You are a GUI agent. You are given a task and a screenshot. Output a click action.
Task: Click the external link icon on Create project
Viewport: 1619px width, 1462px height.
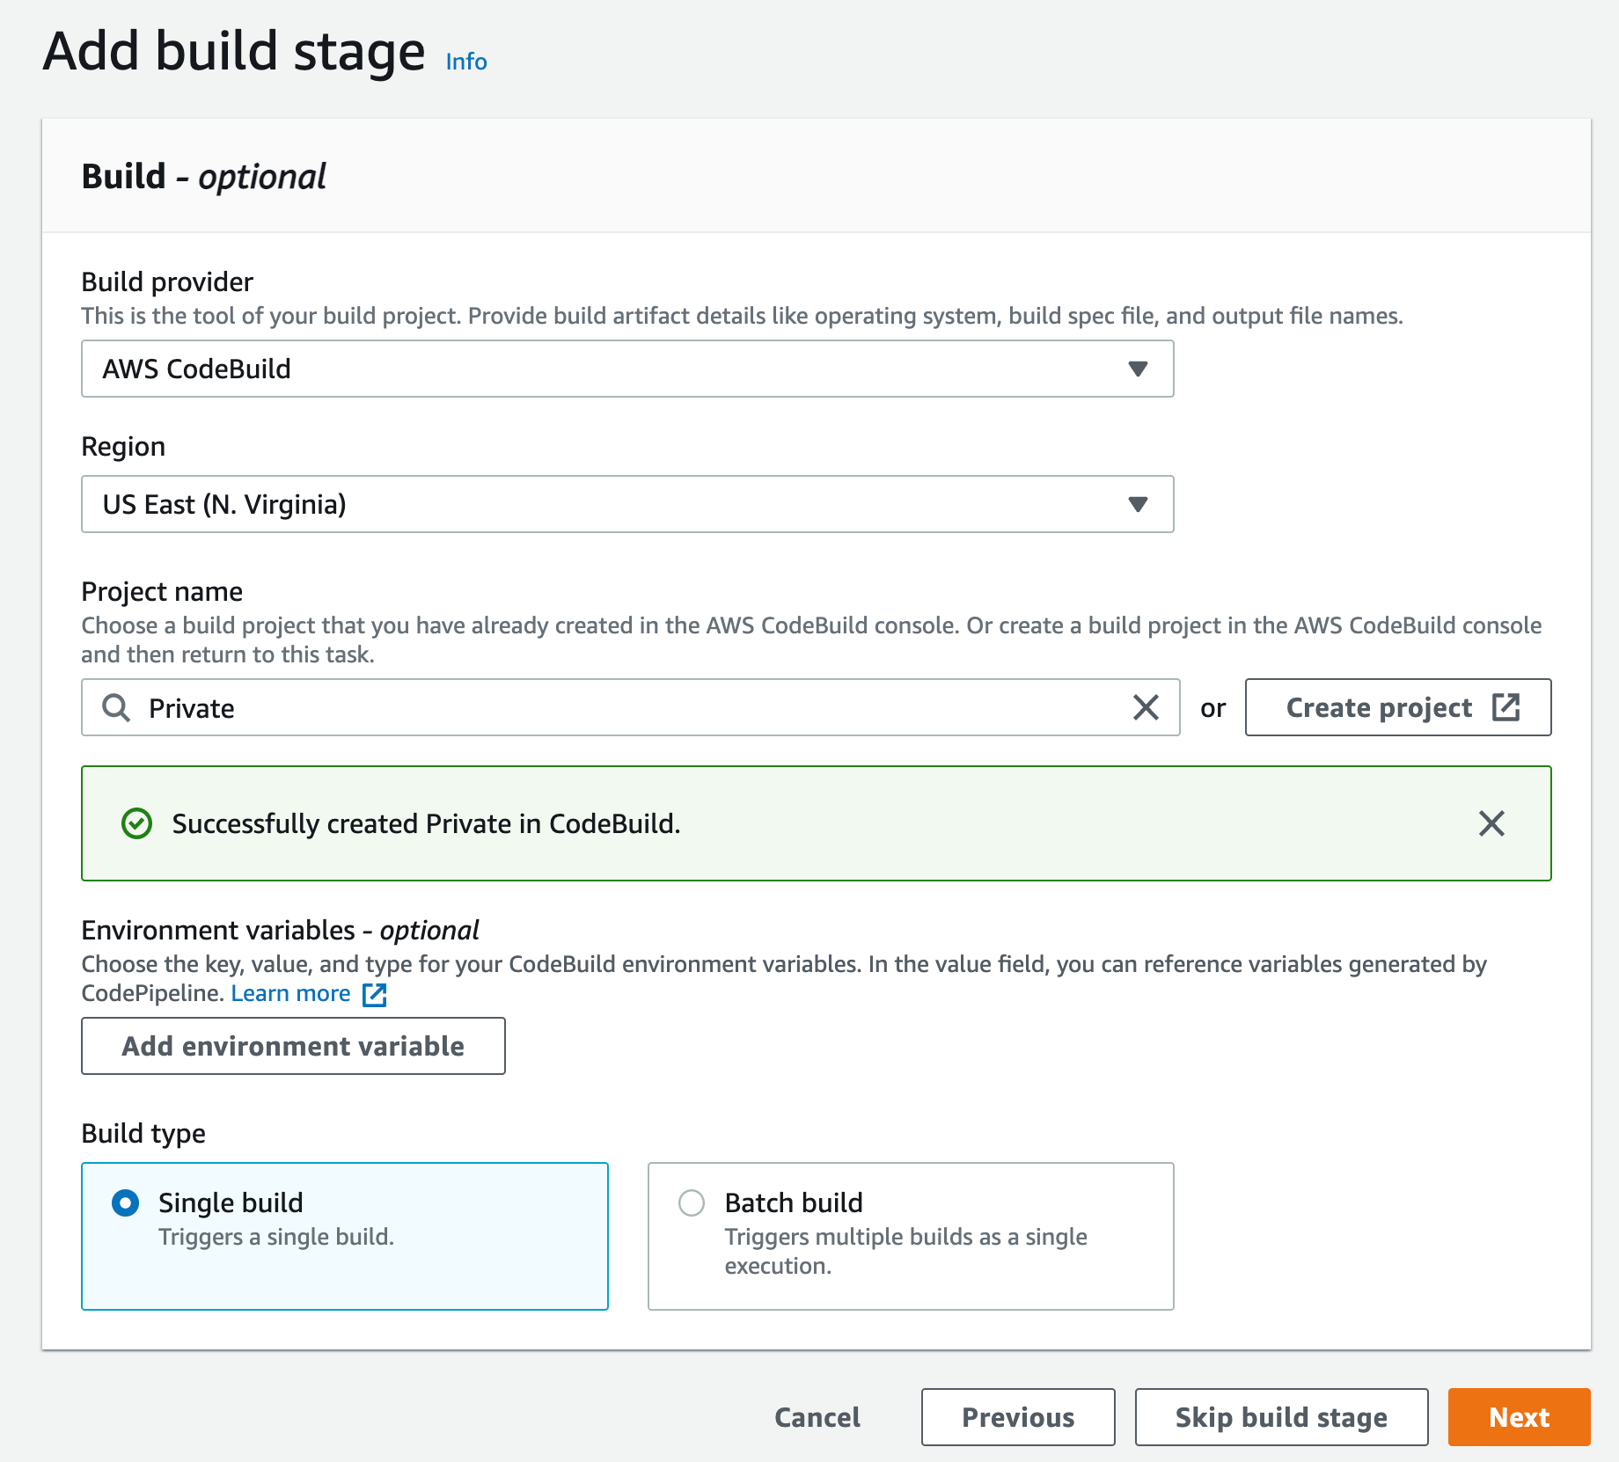pyautogui.click(x=1507, y=706)
